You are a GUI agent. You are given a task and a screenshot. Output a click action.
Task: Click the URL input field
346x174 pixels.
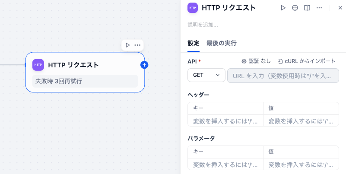coord(283,76)
